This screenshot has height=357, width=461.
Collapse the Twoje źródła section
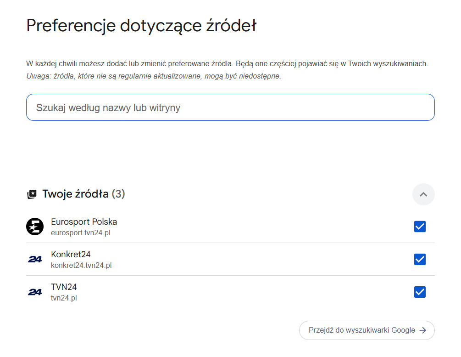[423, 194]
